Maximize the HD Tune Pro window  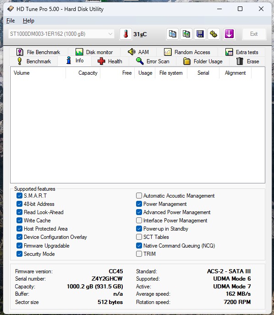pyautogui.click(x=240, y=9)
